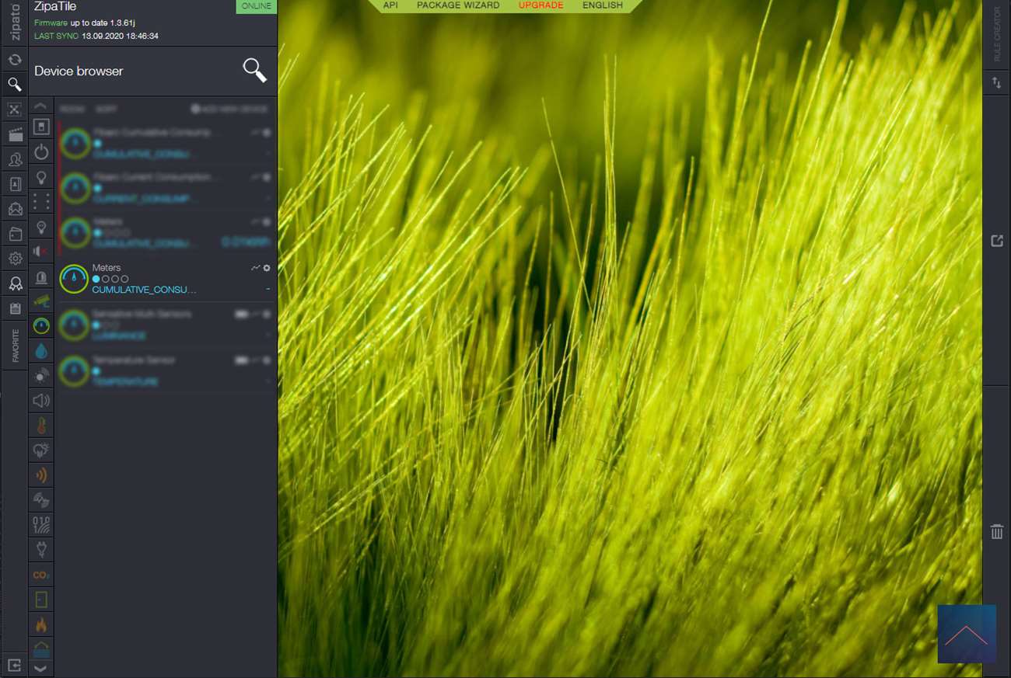Click the pink up-arrow tile at bottom right
The width and height of the screenshot is (1011, 678).
coord(966,634)
